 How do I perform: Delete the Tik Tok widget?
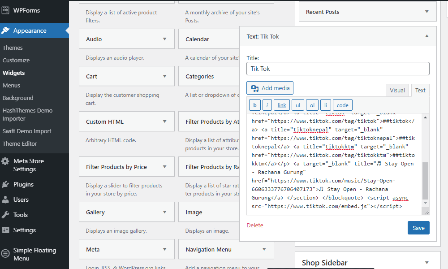tap(255, 225)
